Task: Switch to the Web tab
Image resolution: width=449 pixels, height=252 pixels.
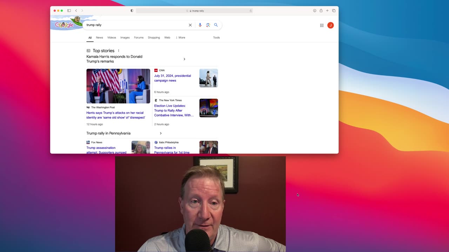Action: pos(167,37)
